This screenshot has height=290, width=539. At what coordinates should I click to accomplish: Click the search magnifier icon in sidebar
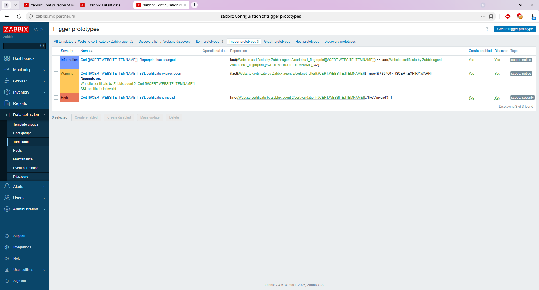(42, 46)
